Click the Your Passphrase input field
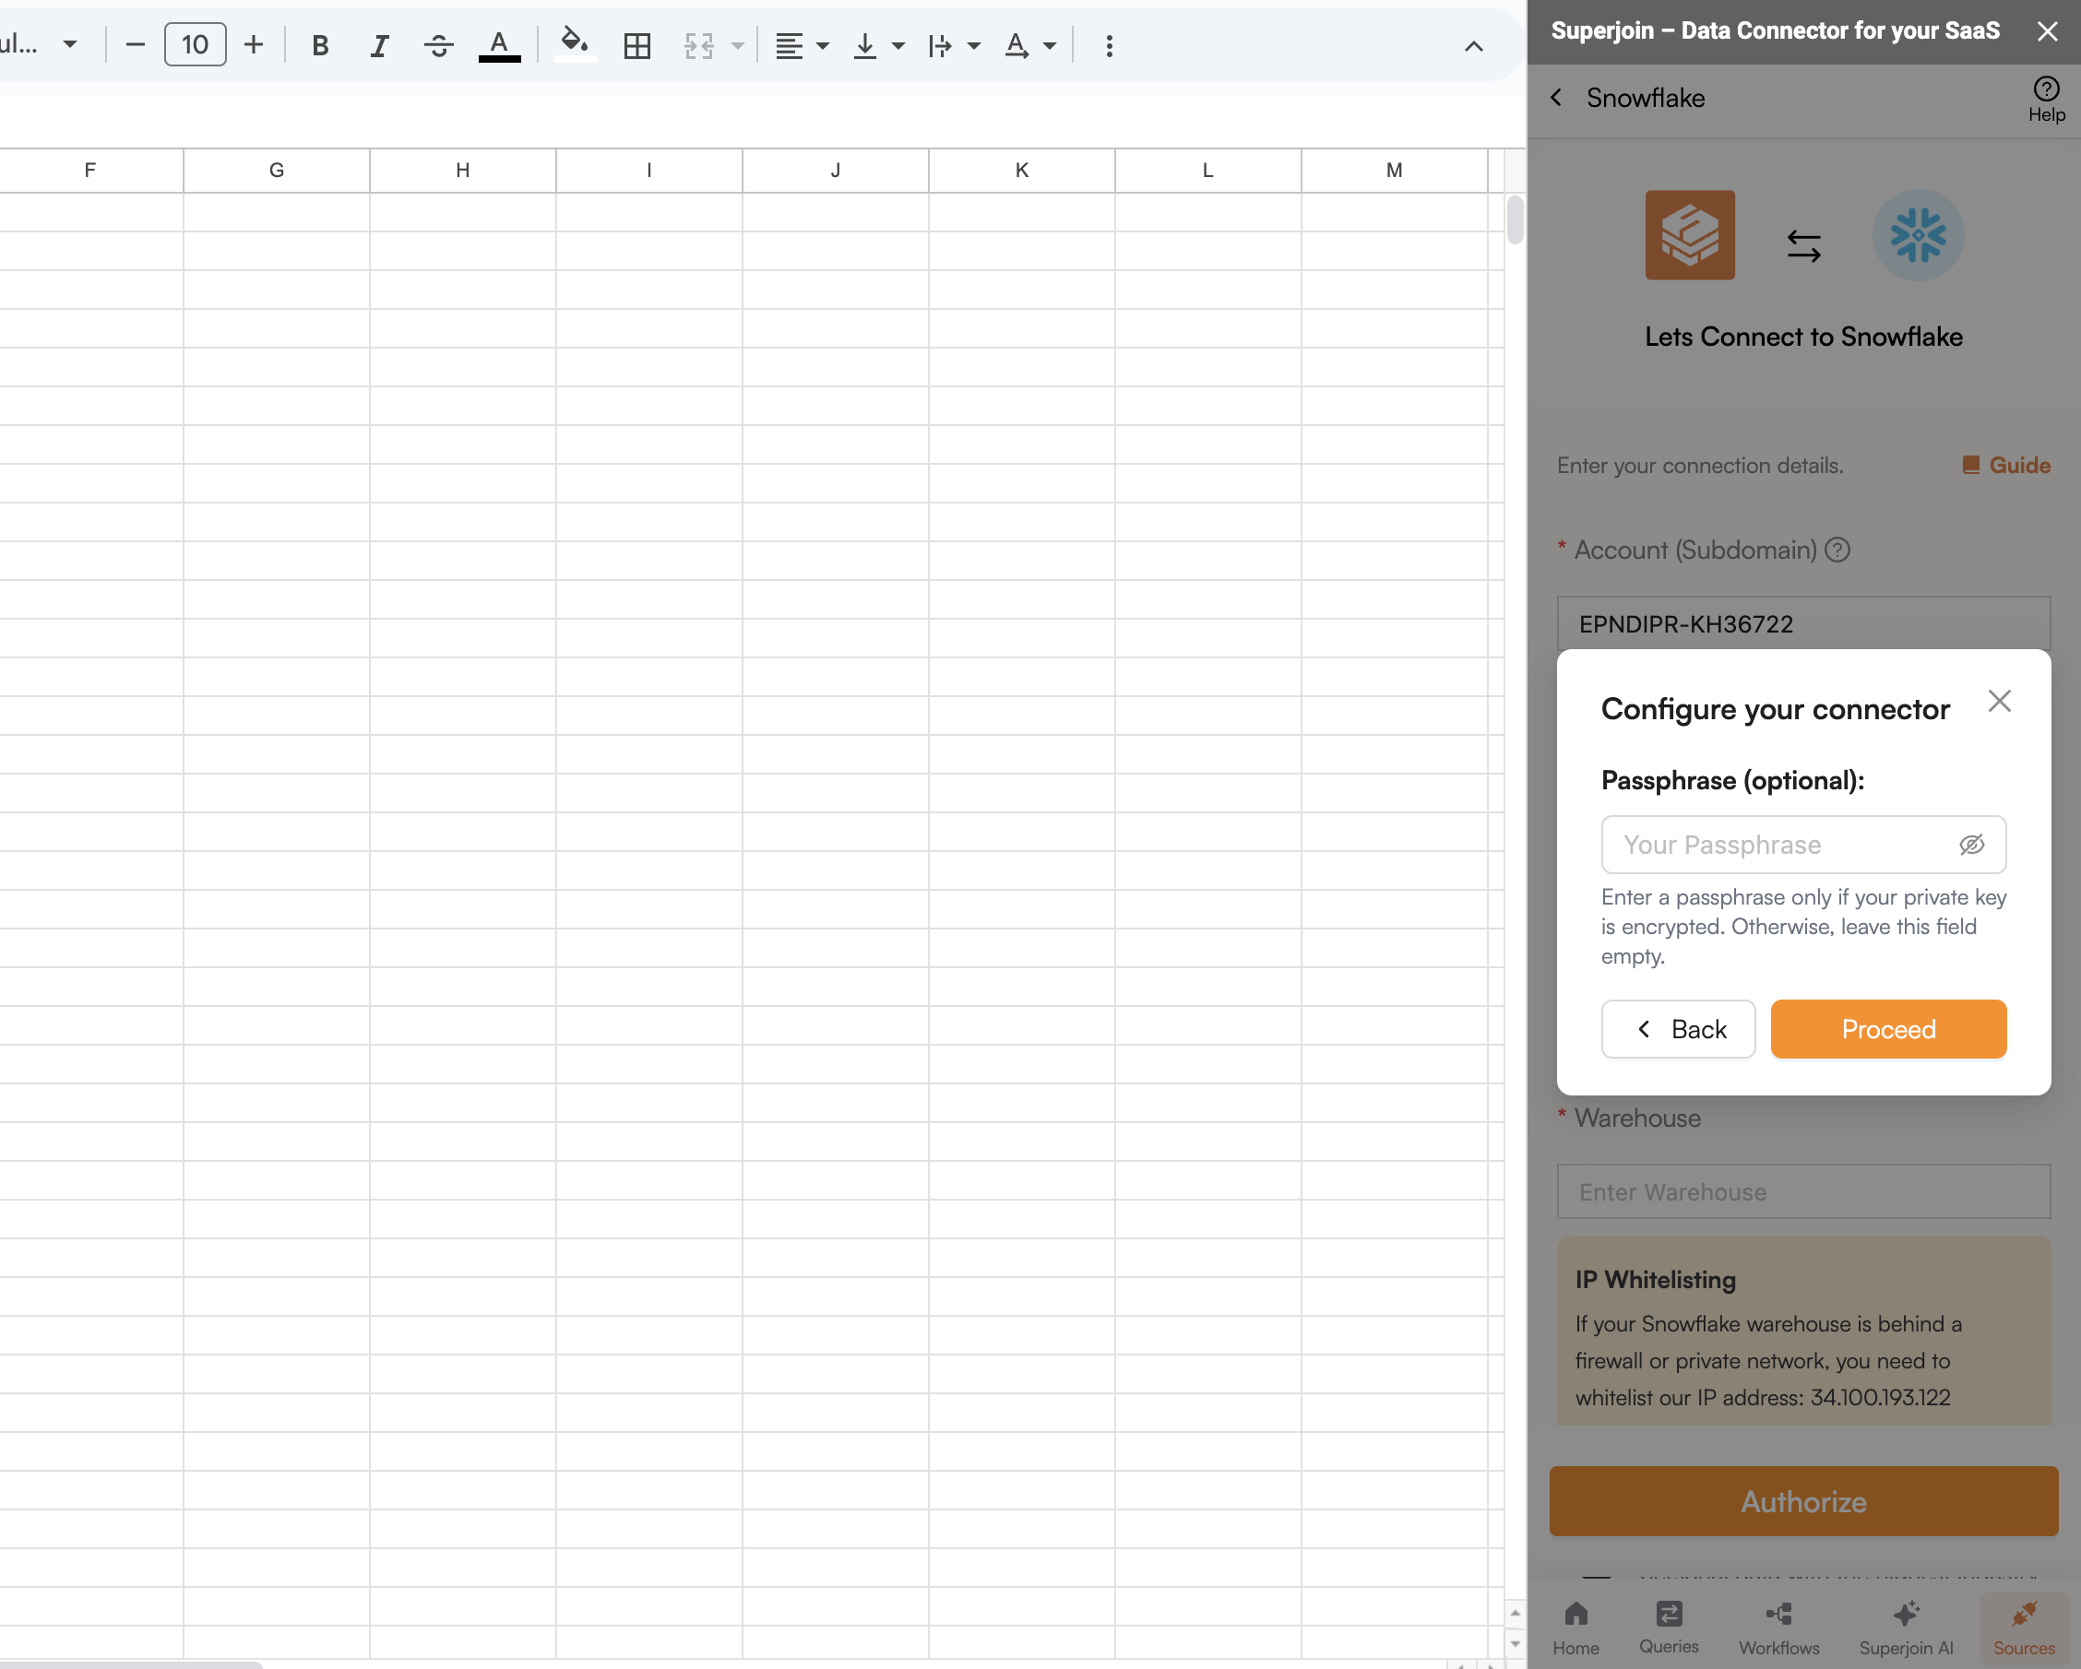The width and height of the screenshot is (2081, 1669). click(x=1776, y=844)
